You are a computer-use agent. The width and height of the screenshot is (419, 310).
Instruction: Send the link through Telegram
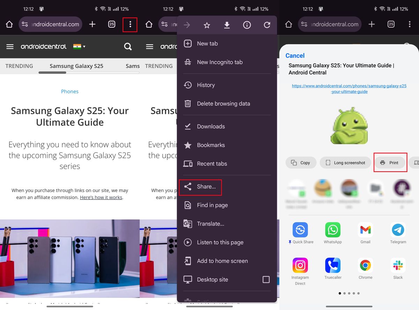click(x=398, y=230)
